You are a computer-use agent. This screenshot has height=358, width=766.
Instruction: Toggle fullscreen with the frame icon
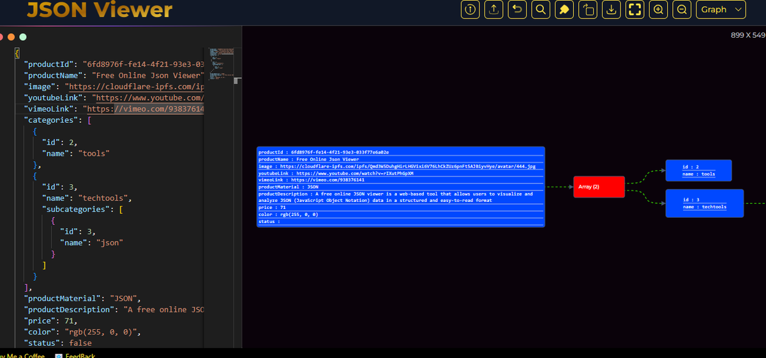[635, 10]
